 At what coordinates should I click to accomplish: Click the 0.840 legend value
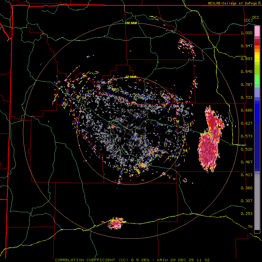[x=247, y=72]
